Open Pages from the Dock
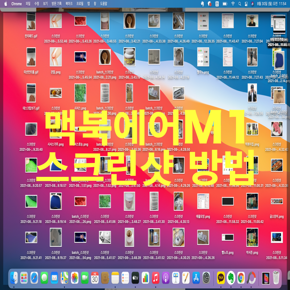290x290 pixels. tap(186, 277)
